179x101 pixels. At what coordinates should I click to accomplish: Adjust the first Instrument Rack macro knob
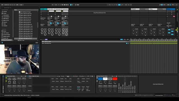pyautogui.click(x=10, y=82)
